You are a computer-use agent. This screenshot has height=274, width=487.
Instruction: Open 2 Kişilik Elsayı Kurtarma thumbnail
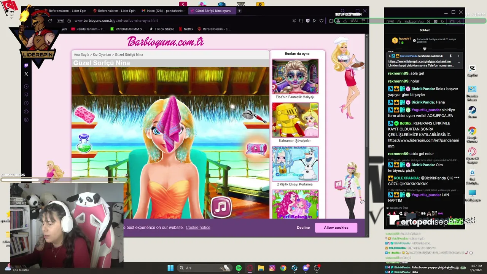click(295, 164)
